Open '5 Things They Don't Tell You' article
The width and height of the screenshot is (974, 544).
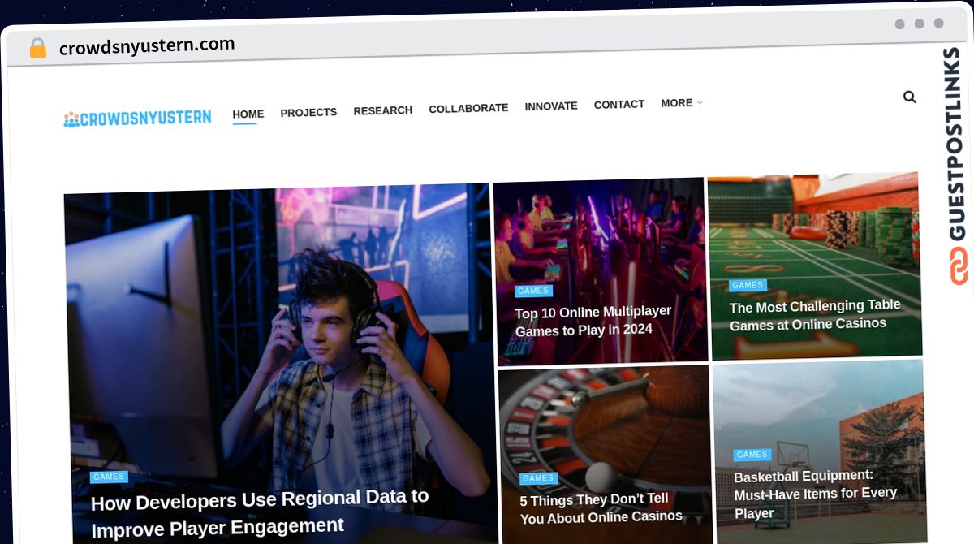coord(601,508)
